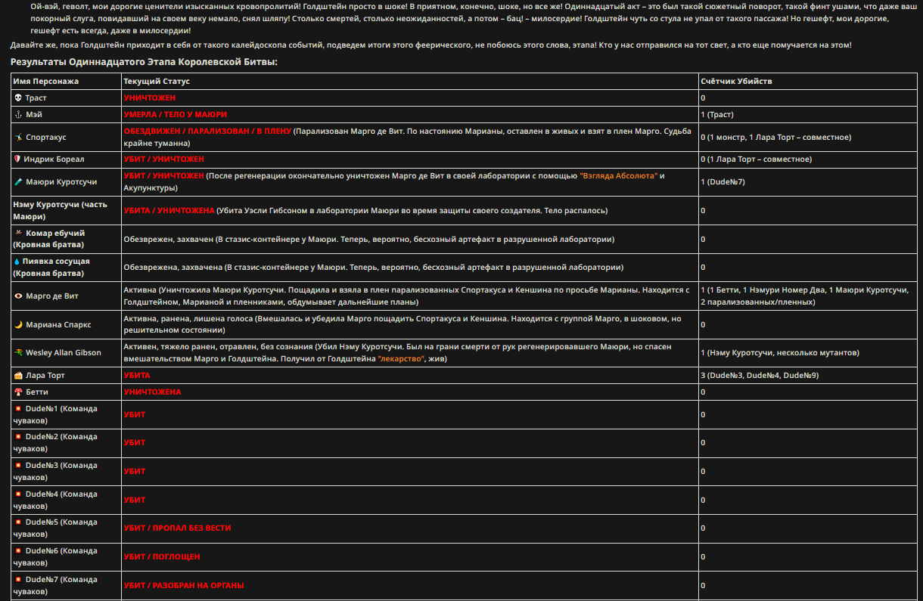The image size is (923, 601).
Task: Click the eye icon beside Марго де Вит
Action: [x=18, y=296]
